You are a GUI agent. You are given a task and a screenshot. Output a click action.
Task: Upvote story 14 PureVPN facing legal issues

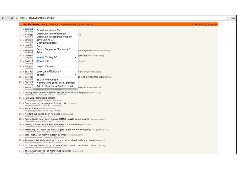(24, 98)
